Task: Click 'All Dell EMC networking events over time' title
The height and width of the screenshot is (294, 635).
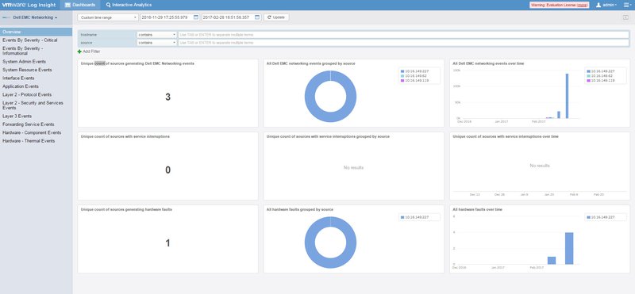Action: coord(488,63)
